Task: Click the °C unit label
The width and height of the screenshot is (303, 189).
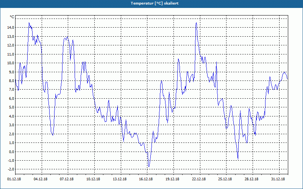Action: coord(12,17)
